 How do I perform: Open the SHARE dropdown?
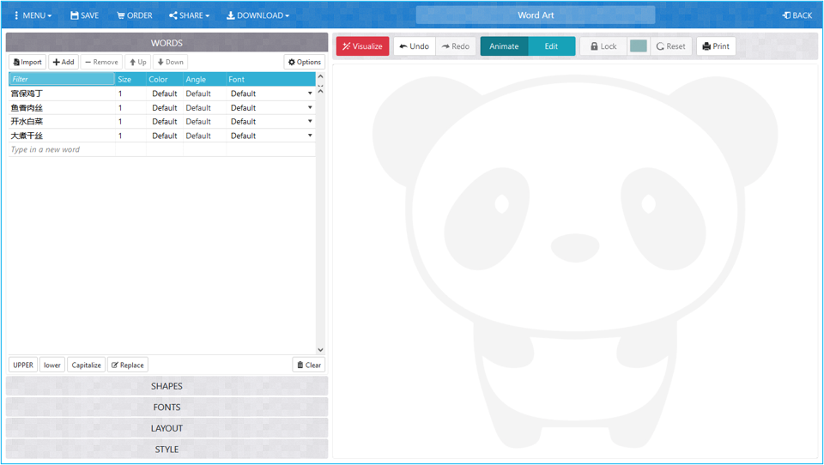(189, 15)
